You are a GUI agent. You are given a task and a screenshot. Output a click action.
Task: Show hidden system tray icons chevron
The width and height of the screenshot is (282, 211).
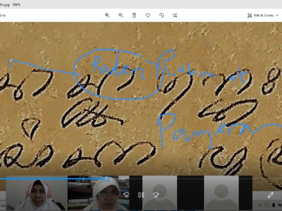(260, 205)
